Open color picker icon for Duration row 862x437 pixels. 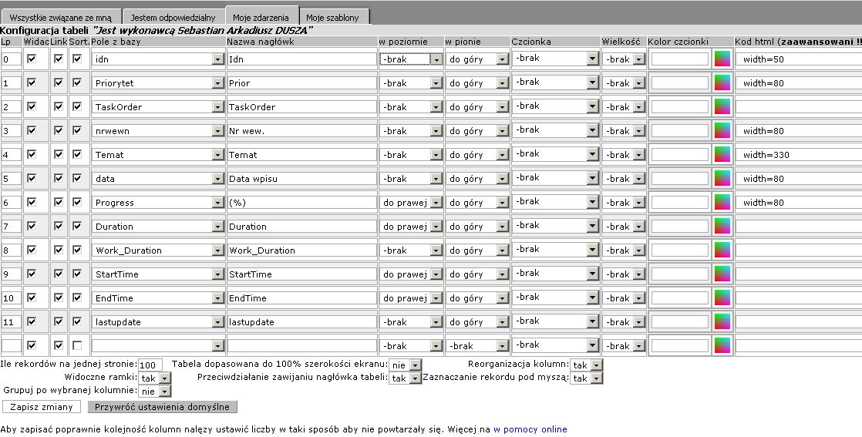722,226
